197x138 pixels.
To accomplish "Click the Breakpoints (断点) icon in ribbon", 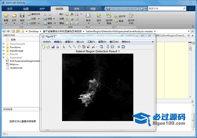I will (x=88, y=17).
